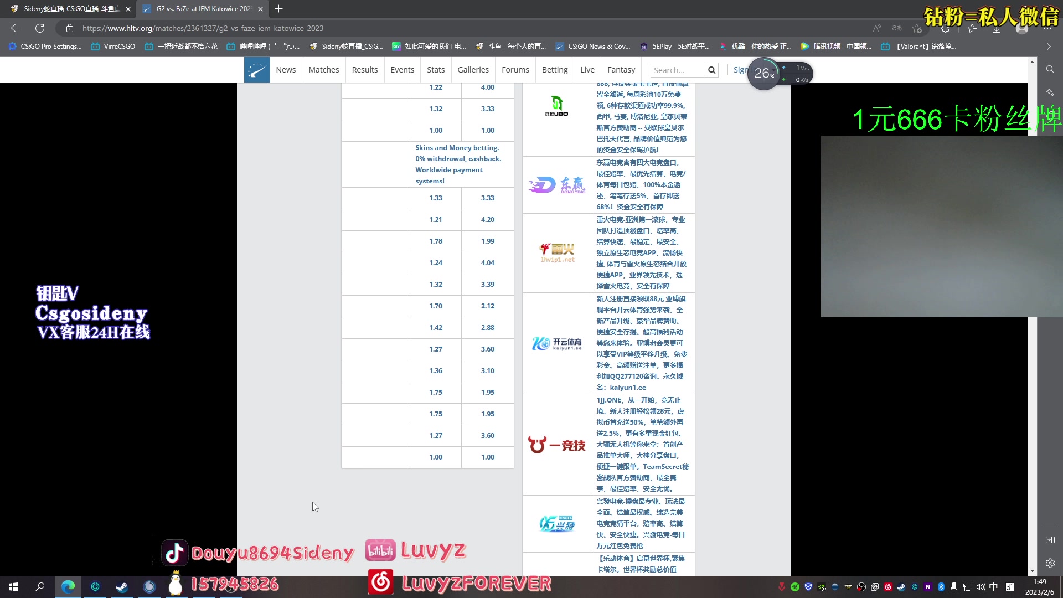Toggle the volume speaker tray icon

pyautogui.click(x=981, y=587)
